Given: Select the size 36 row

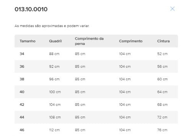Looking at the screenshot, I should (x=96, y=67).
